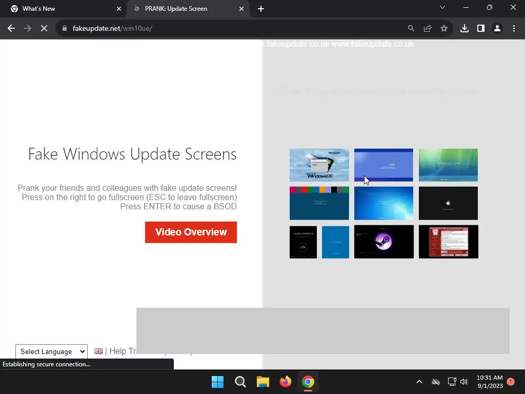Screen dimensions: 525x394
Task: Choose the red ransomware screen thumbnail
Action: coord(448,242)
